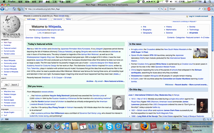Expand the dropdown beside the bookmarks toolbar icon
This screenshot has height=133, width=214.
[22, 9]
